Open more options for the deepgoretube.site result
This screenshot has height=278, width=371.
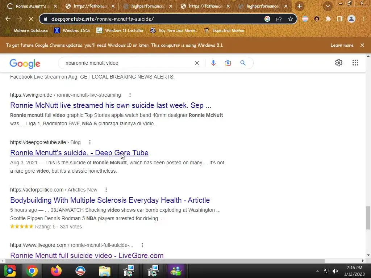click(90, 142)
